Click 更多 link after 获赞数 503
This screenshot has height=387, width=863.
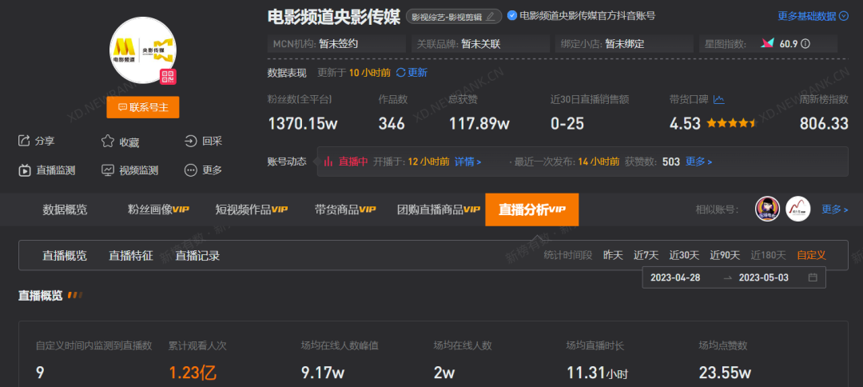pyautogui.click(x=698, y=162)
